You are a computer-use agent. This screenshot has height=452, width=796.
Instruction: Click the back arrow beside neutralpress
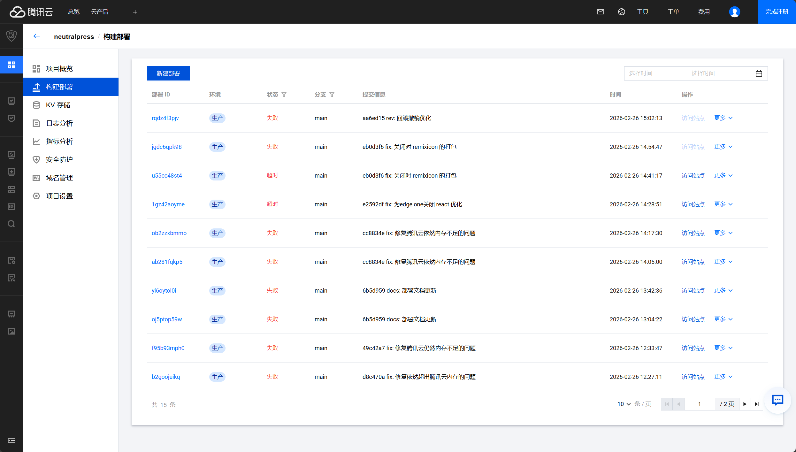click(36, 36)
